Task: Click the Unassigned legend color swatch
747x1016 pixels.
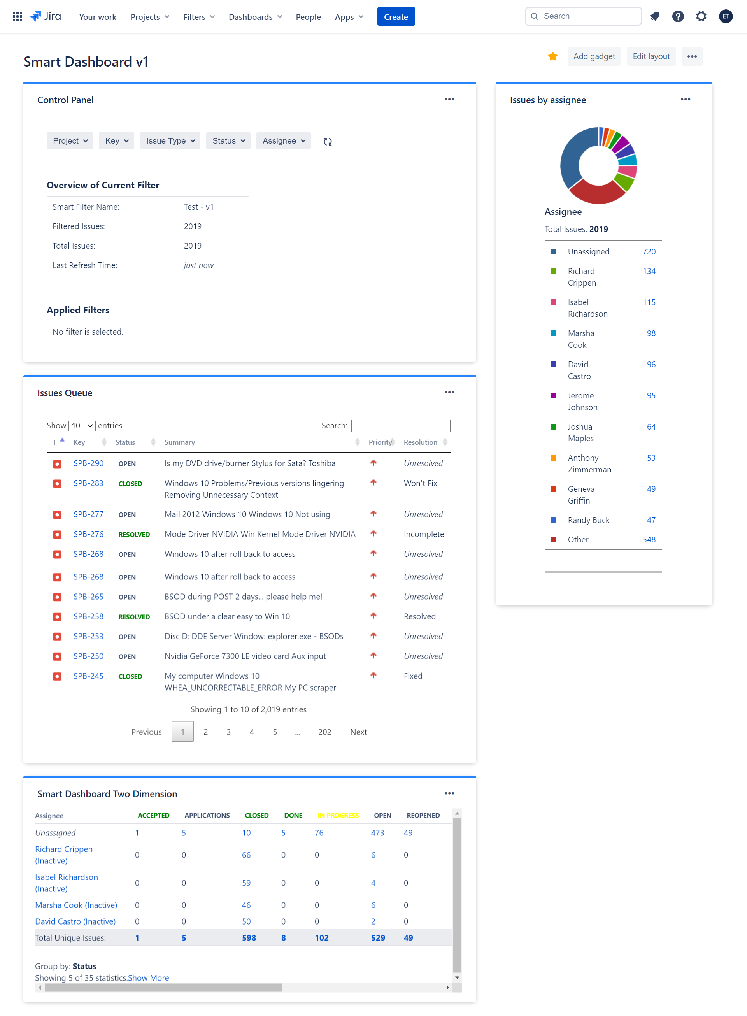Action: tap(553, 251)
